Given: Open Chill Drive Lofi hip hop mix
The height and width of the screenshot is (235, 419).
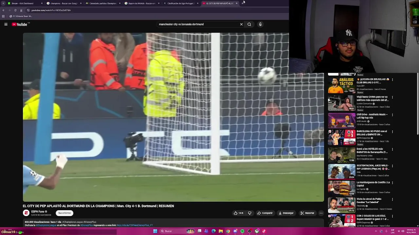Looking at the screenshot, I should point(341,120).
